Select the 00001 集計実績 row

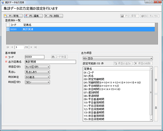point(80,29)
